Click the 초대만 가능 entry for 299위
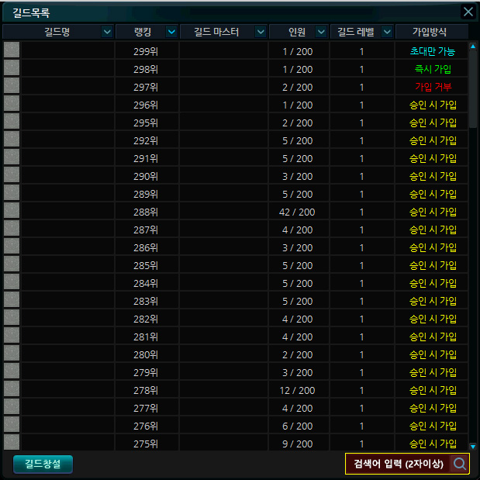This screenshot has height=480, width=480. pyautogui.click(x=433, y=51)
